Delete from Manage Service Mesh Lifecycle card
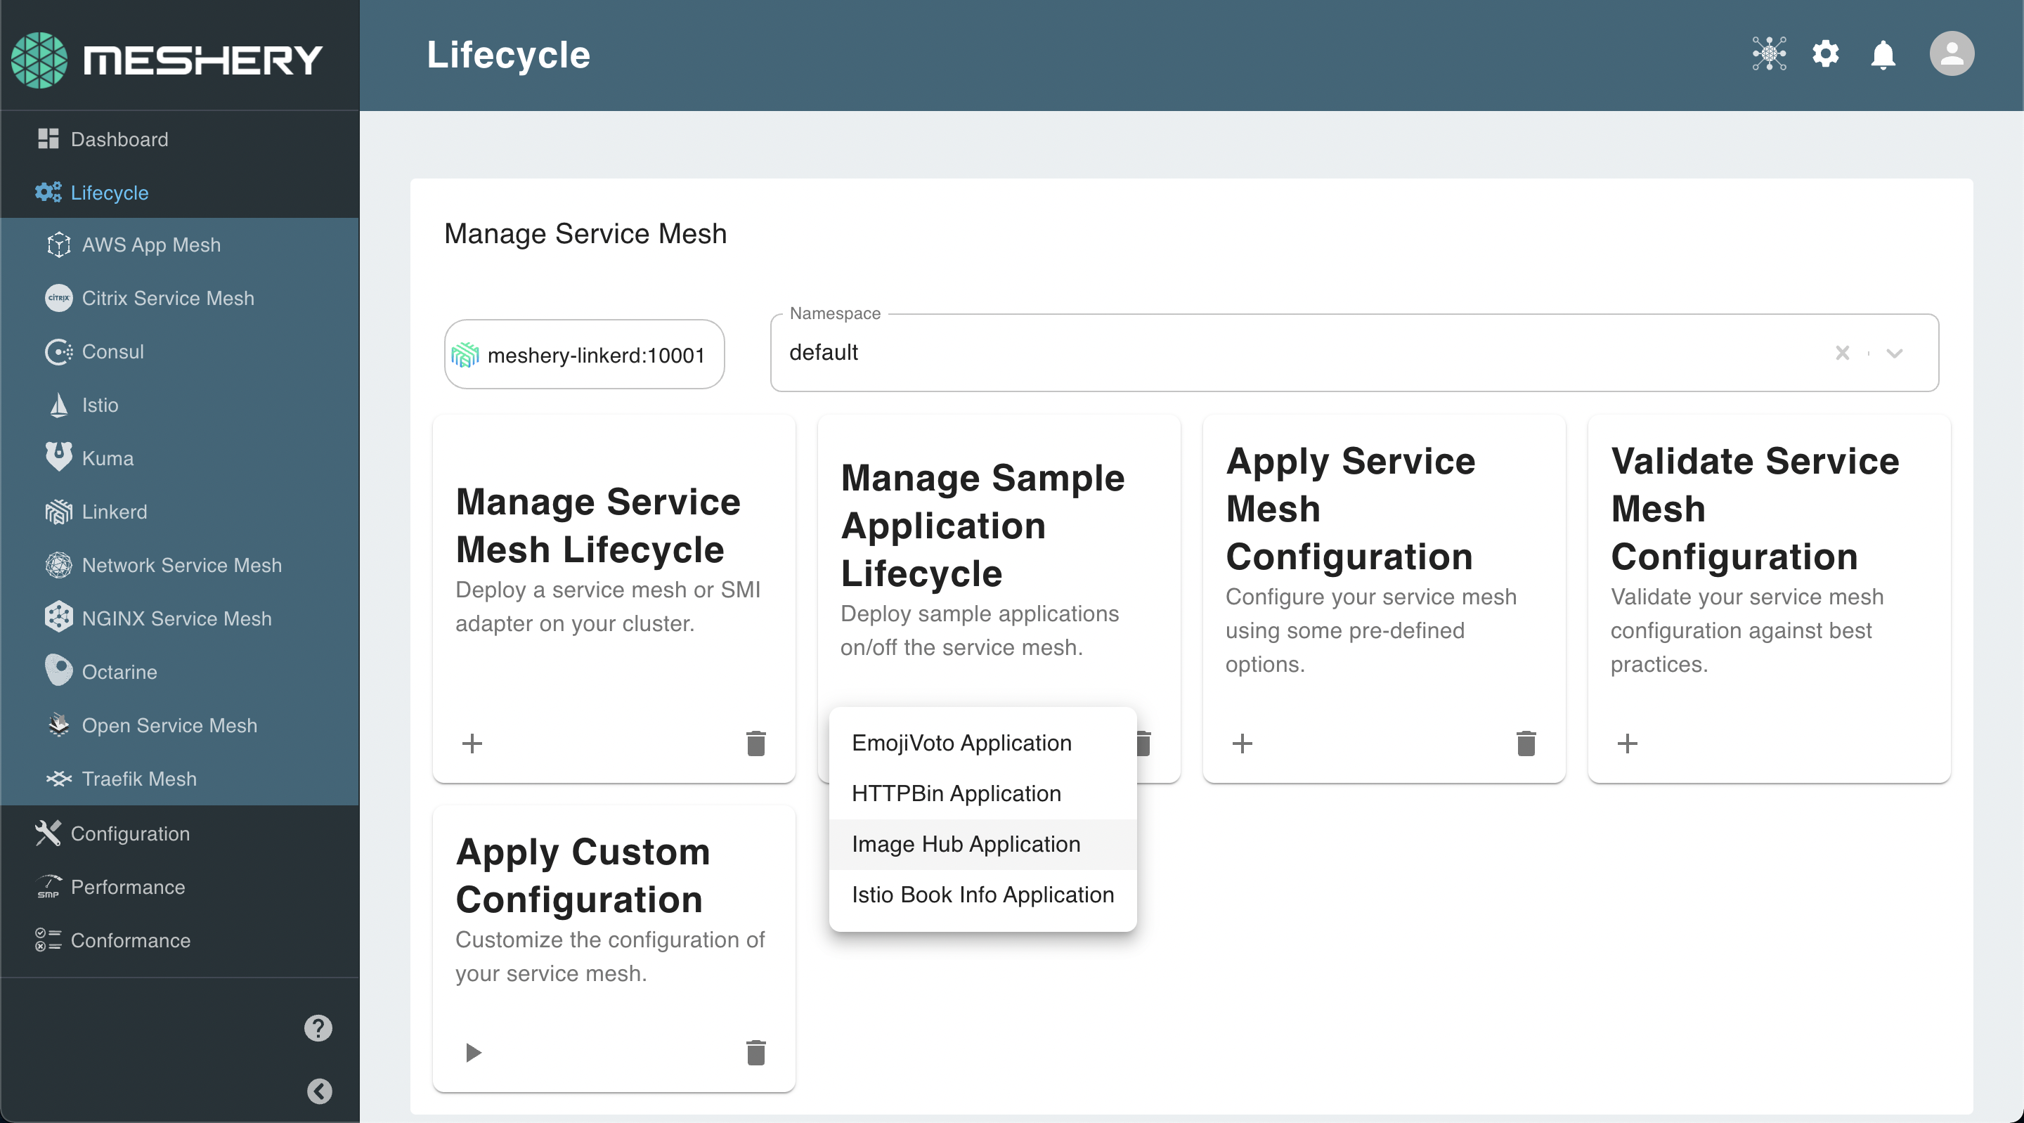The height and width of the screenshot is (1123, 2024). pyautogui.click(x=755, y=743)
